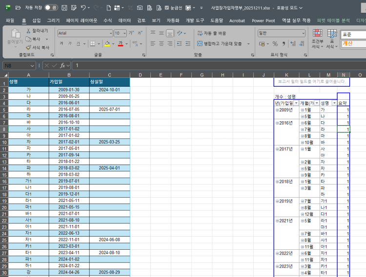Click the Open folder icon in title bar
This screenshot has width=366, height=277.
point(18,8)
